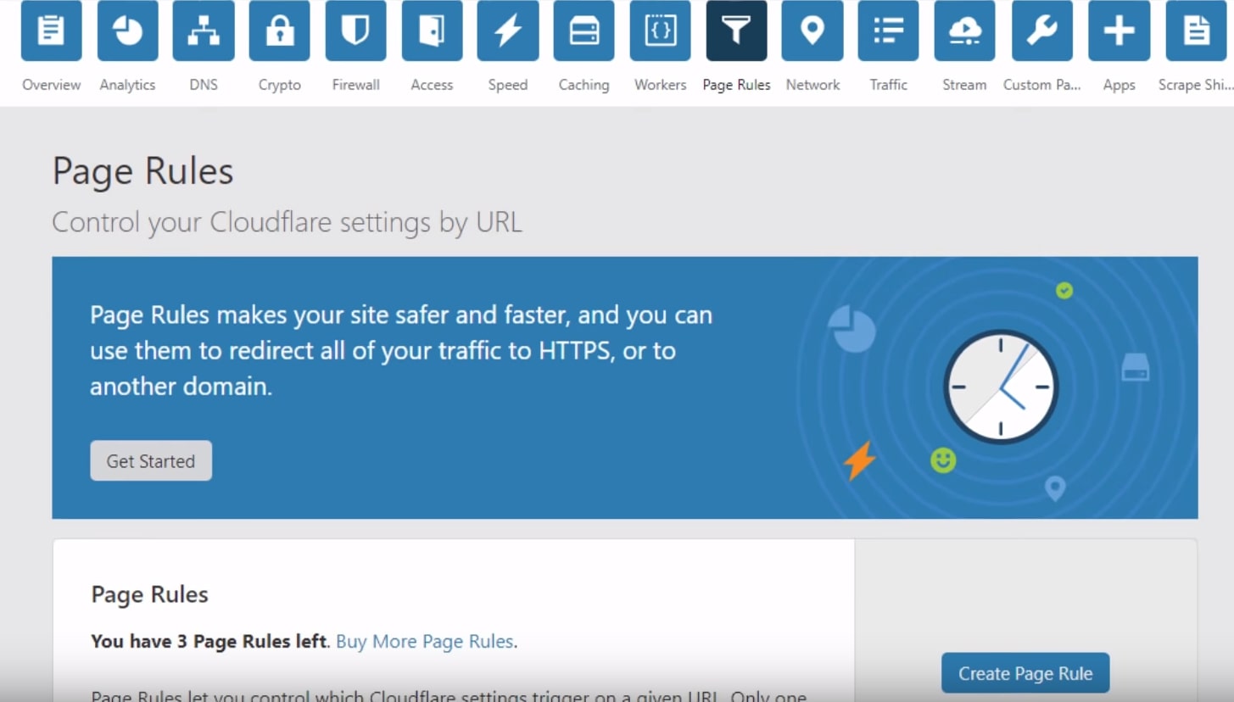This screenshot has height=702, width=1234.
Task: Click the Workers tab label
Action: [x=660, y=85]
